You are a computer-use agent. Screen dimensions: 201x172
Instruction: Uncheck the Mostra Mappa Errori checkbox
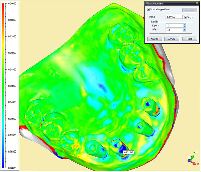tap(148, 9)
